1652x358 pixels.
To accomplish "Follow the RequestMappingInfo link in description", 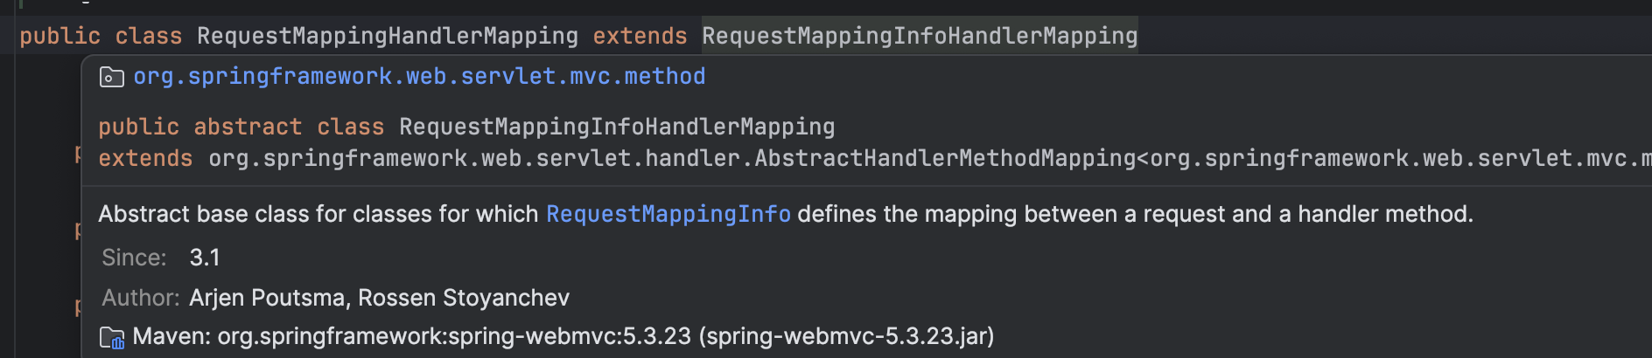I will (668, 214).
